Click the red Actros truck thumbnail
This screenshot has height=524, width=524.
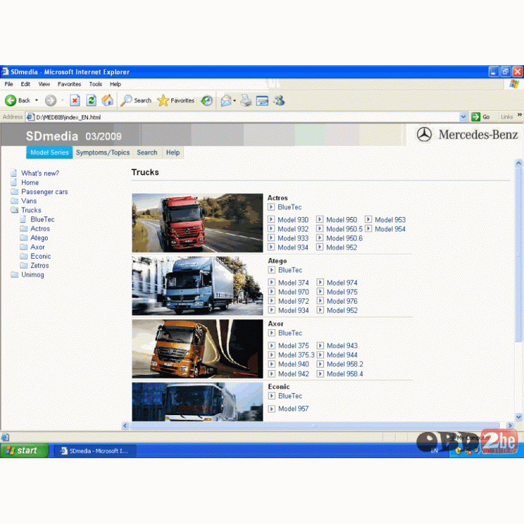pos(198,223)
